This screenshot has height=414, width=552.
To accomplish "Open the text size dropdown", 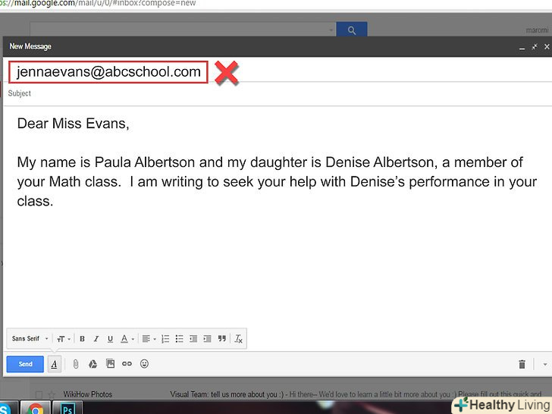I will (63, 339).
